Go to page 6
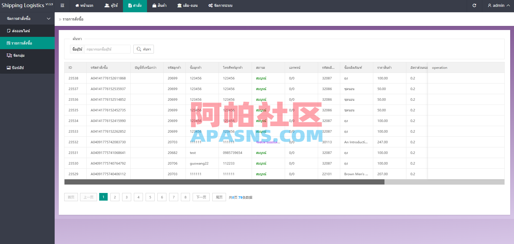Viewport: 514px width, 244px height. pos(162,197)
